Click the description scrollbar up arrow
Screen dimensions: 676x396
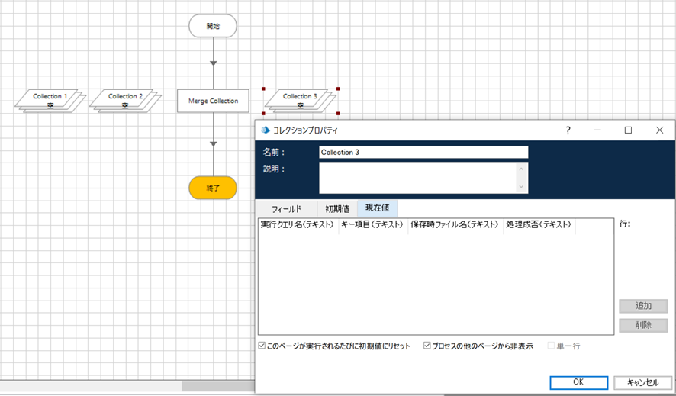521,169
